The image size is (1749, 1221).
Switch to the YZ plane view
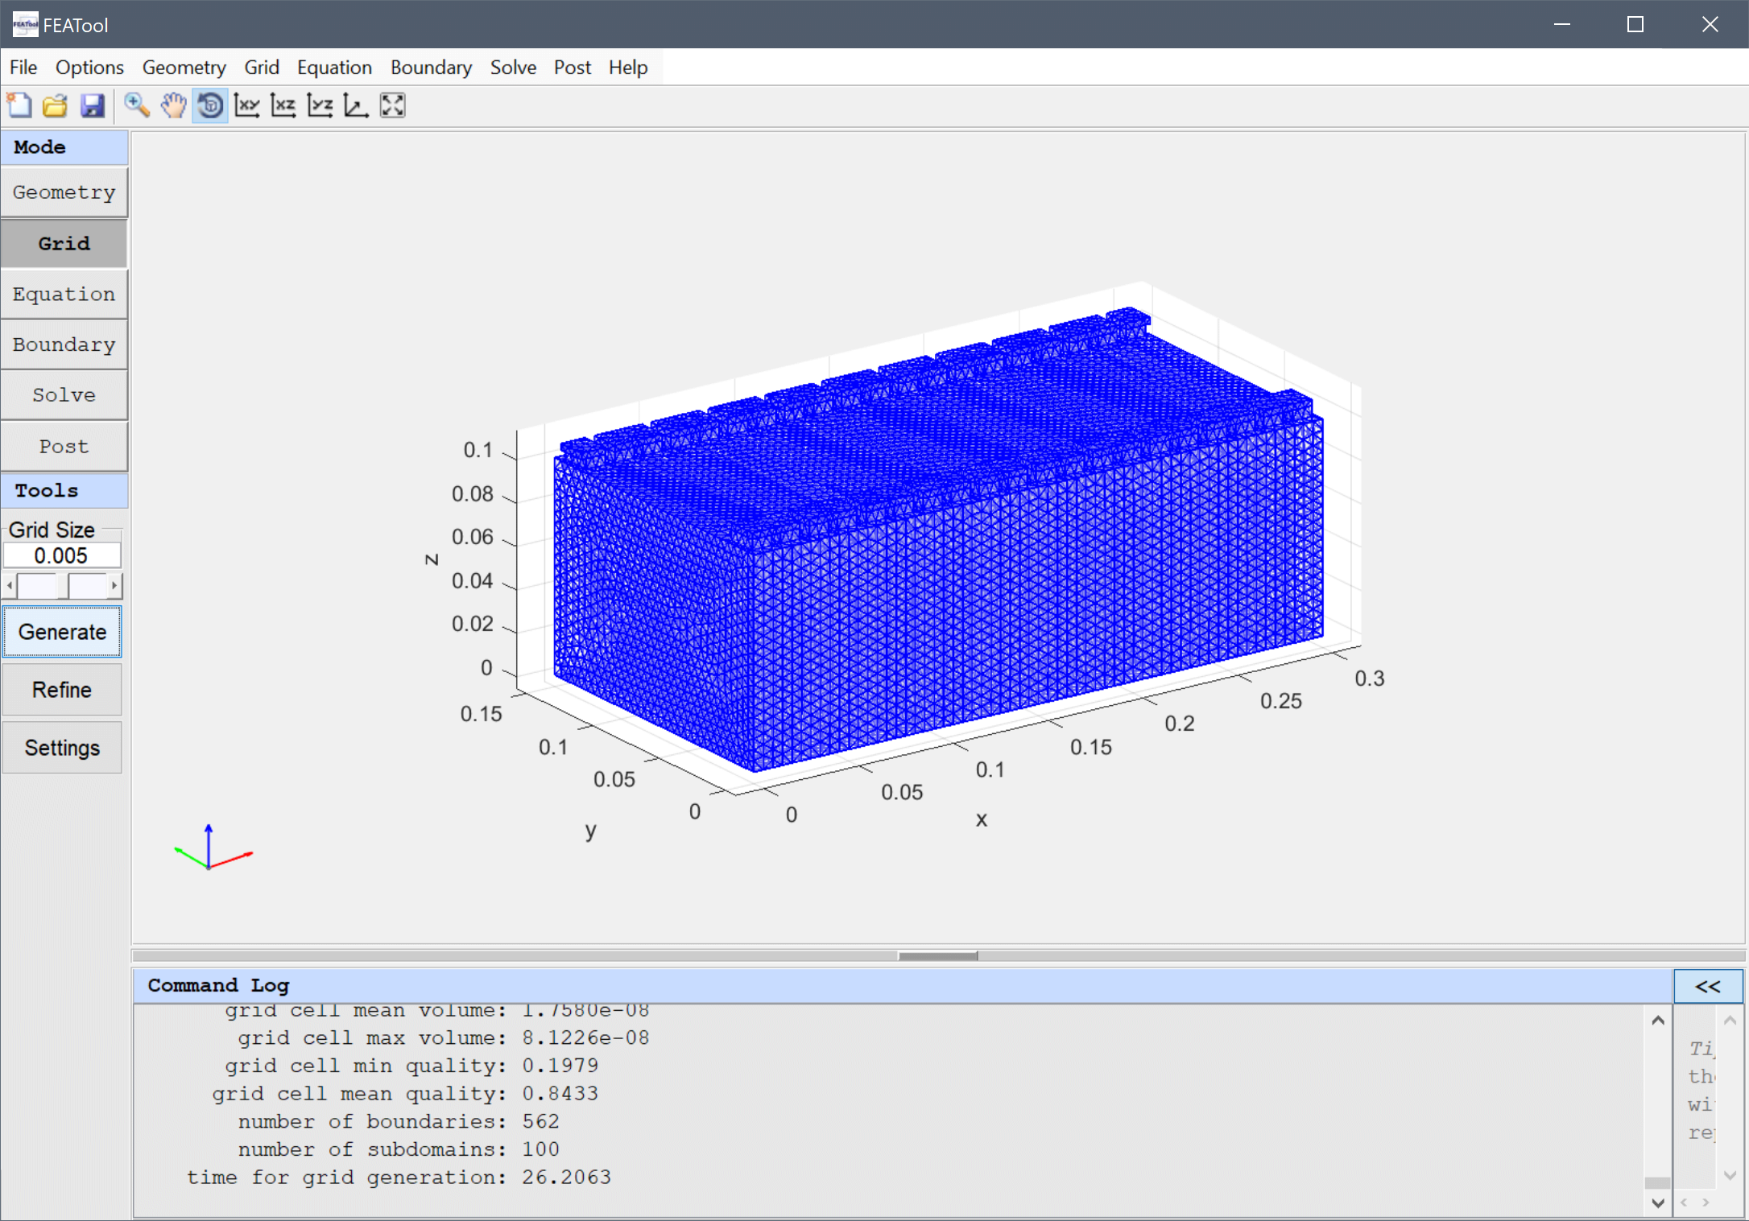click(x=320, y=105)
